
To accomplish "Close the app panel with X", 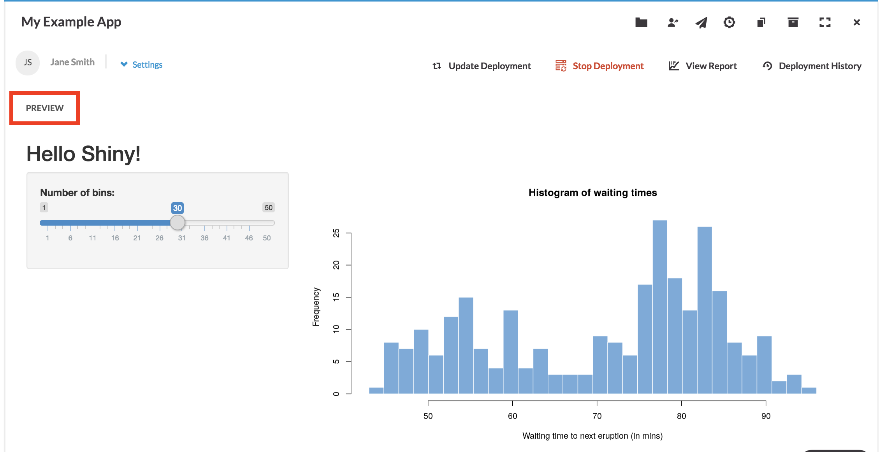I will point(856,23).
